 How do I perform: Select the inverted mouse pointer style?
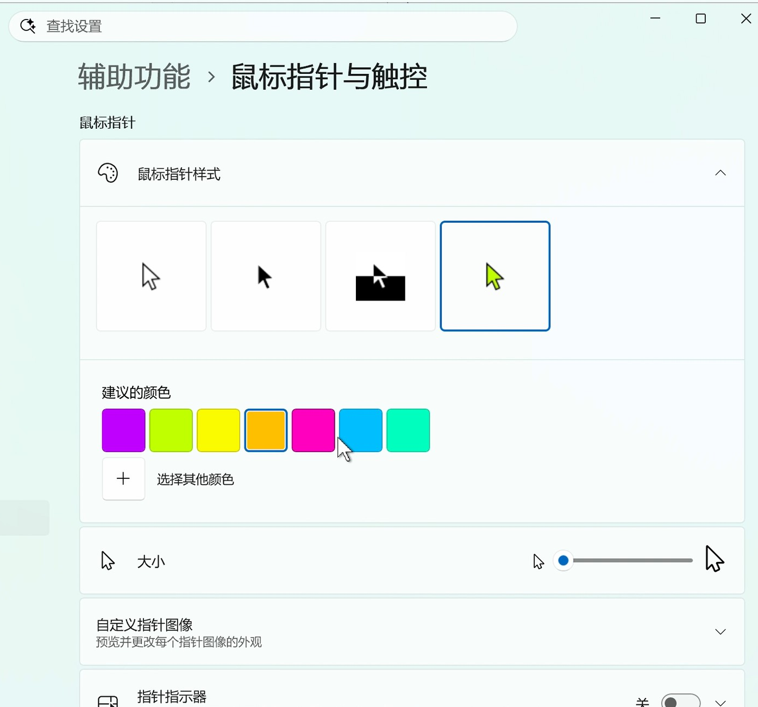[380, 276]
